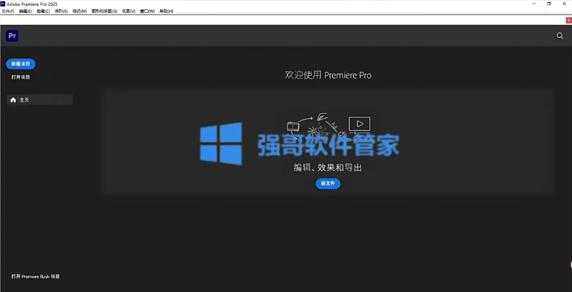Click the blue 新文件 button

328,183
